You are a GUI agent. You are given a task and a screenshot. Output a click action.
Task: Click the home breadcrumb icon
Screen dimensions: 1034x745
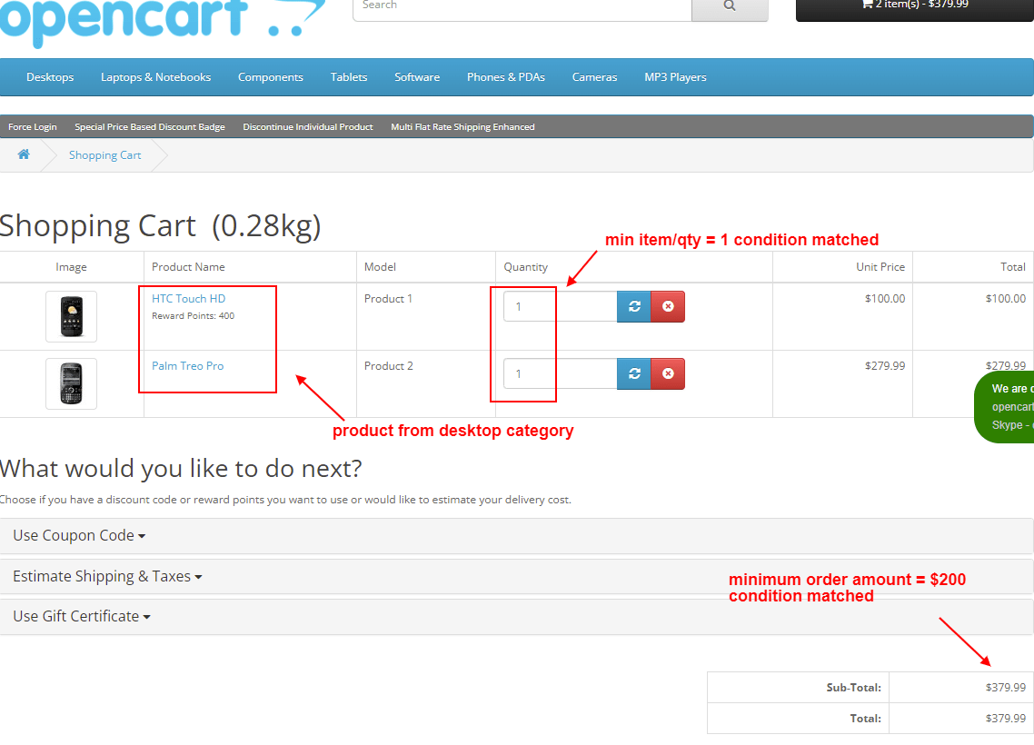[x=23, y=154]
